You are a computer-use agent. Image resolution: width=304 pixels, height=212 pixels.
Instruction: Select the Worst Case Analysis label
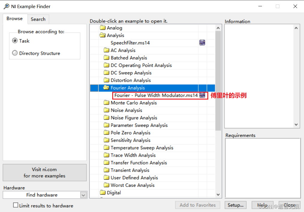132,185
